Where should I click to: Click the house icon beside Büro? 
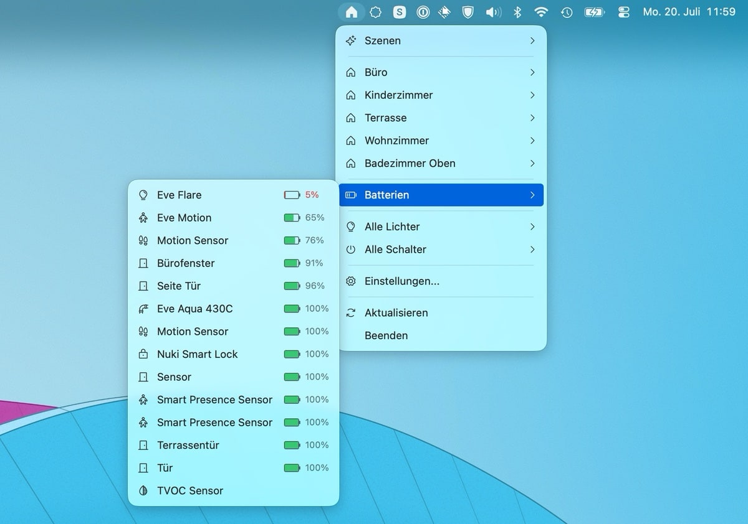pos(351,72)
